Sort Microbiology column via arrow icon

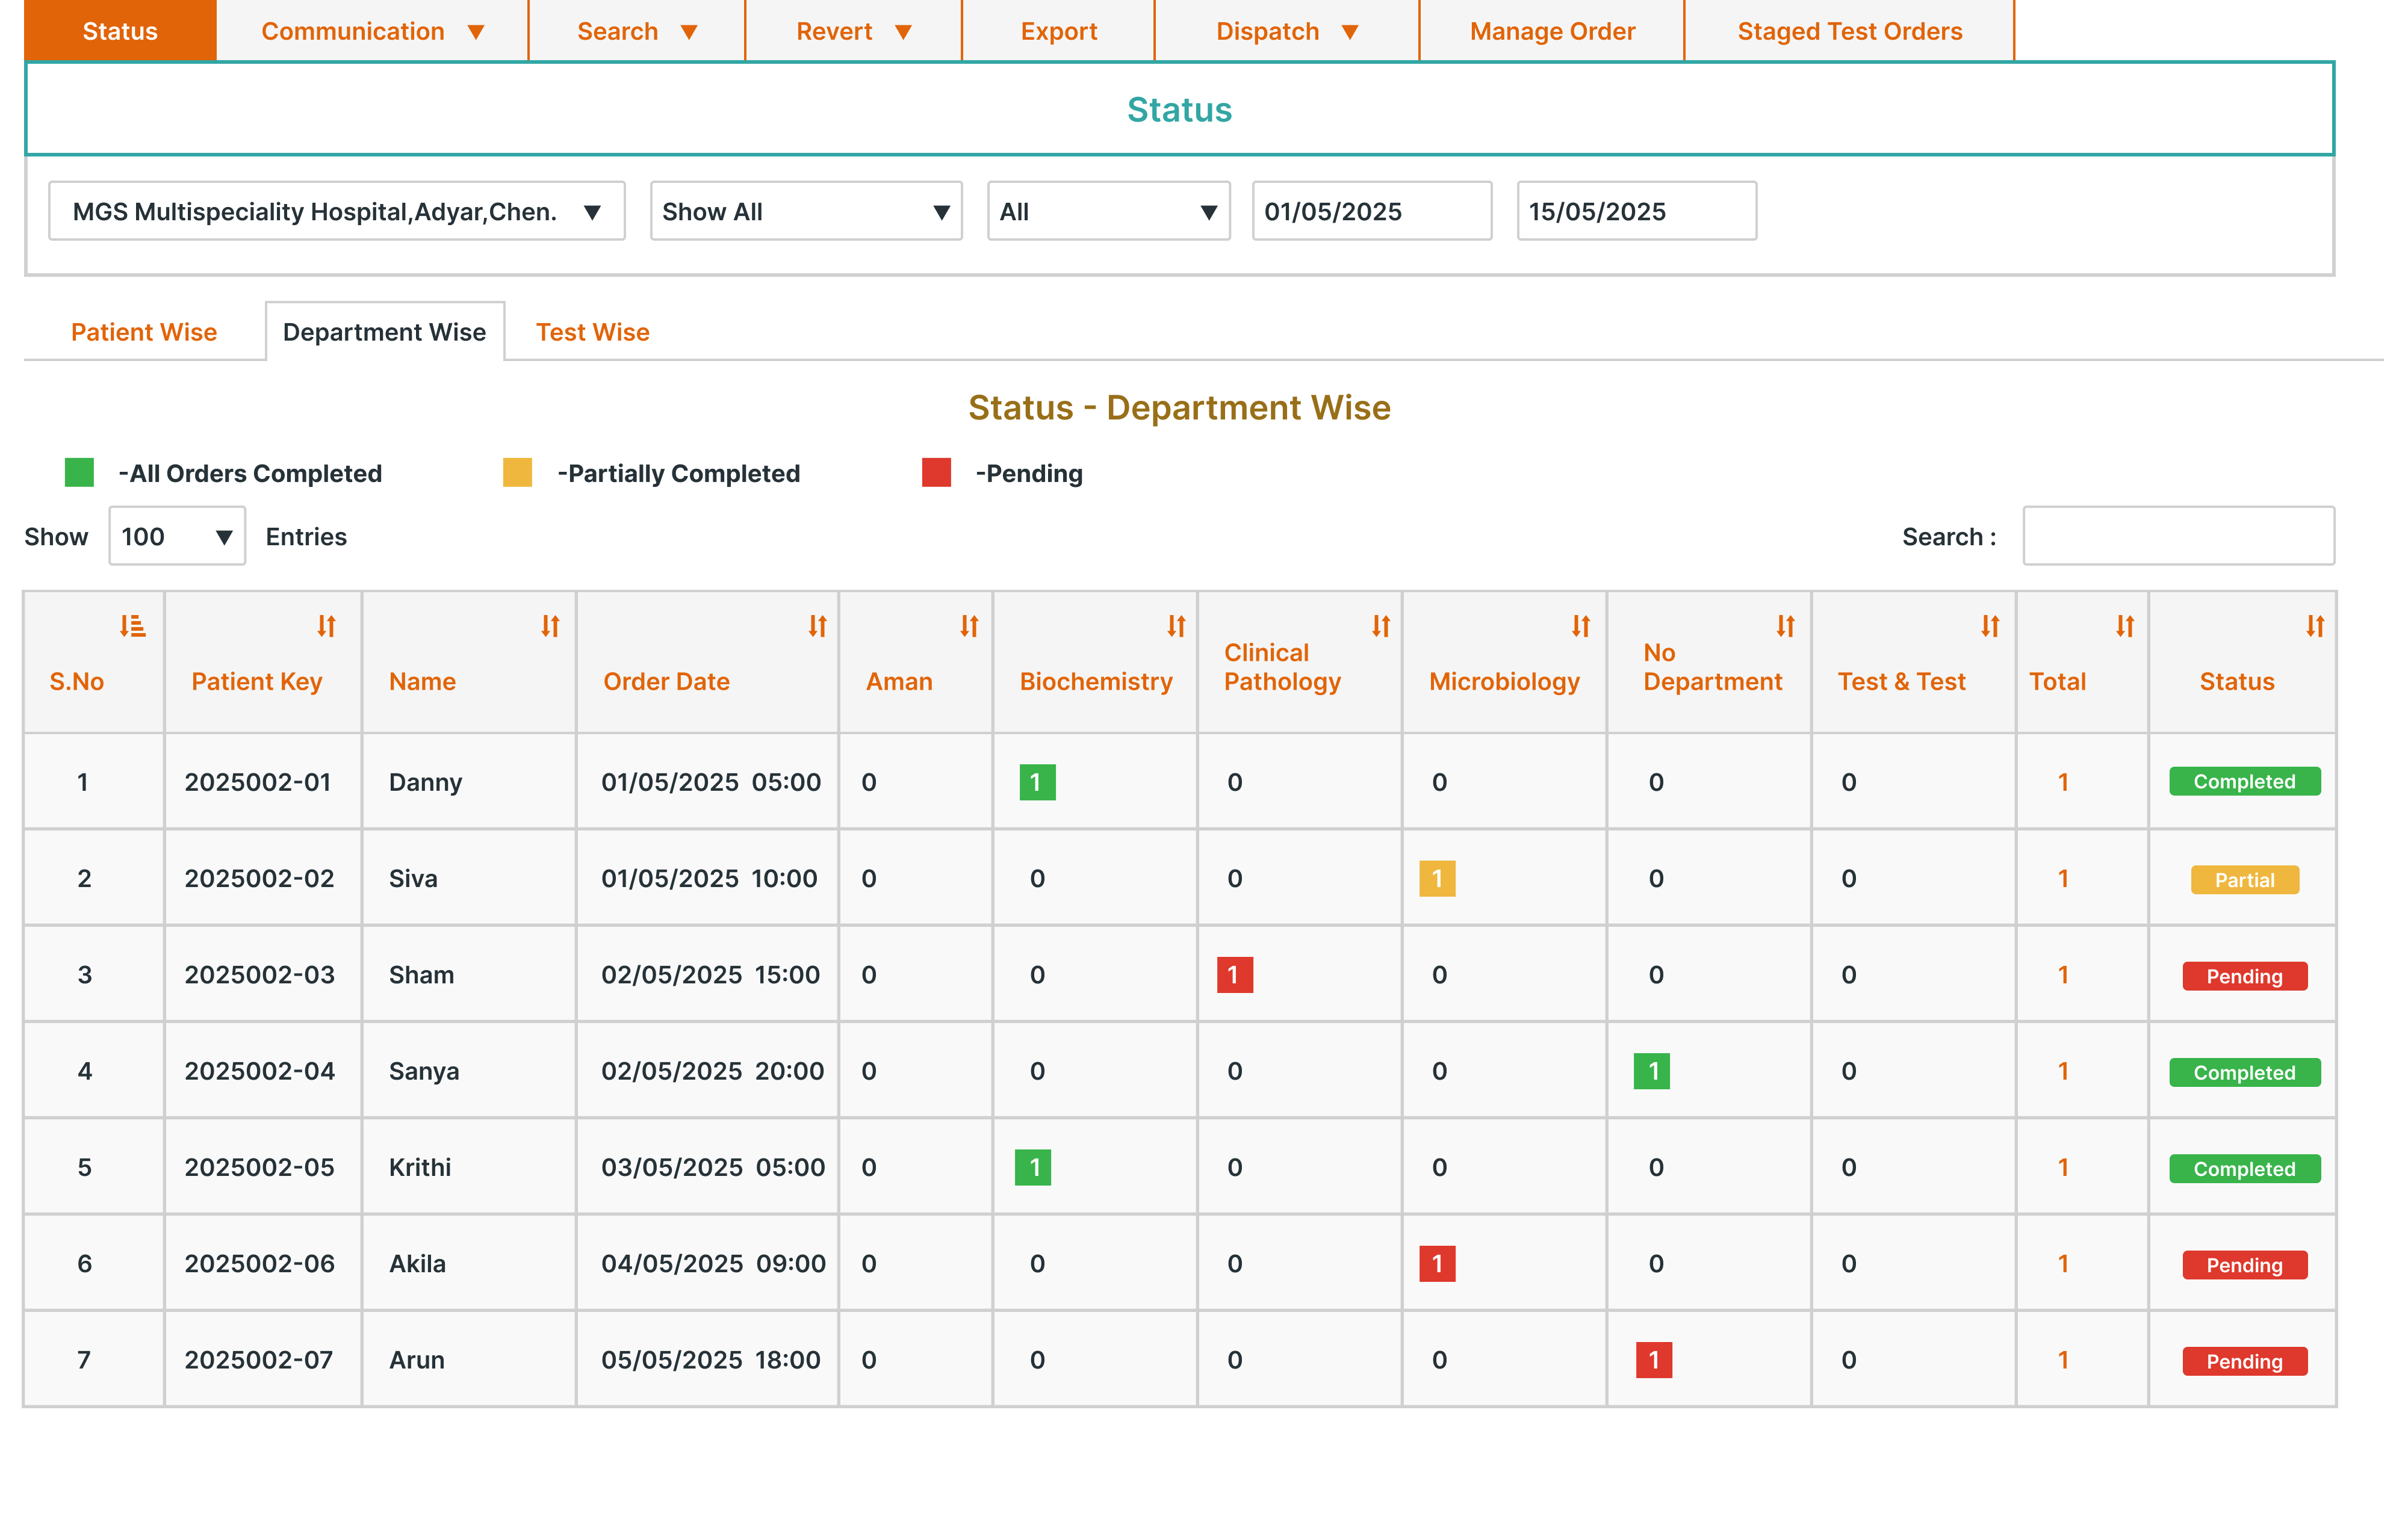pyautogui.click(x=1580, y=626)
